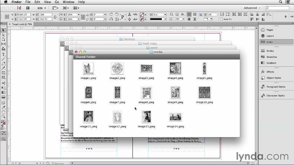Select the Gap tool
Image resolution: width=294 pixels, height=165 pixels.
pos(3,44)
